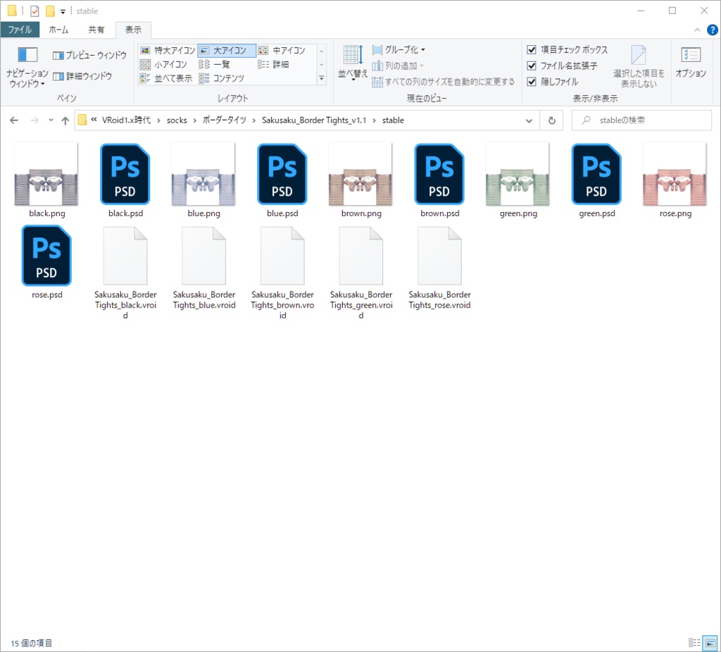The image size is (721, 652).
Task: Select the Sakusaku_Border Tights_blue.vroid file icon
Action: (x=203, y=256)
